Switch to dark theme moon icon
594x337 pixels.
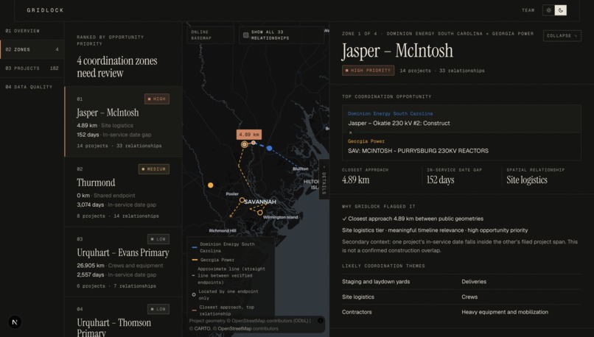point(561,10)
